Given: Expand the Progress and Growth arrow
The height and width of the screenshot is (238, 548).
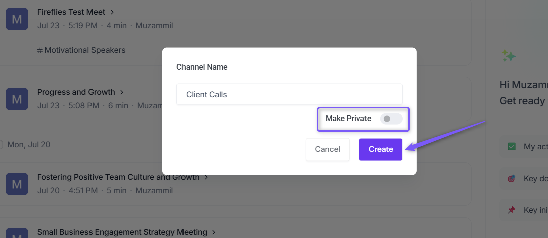Looking at the screenshot, I should coord(122,92).
